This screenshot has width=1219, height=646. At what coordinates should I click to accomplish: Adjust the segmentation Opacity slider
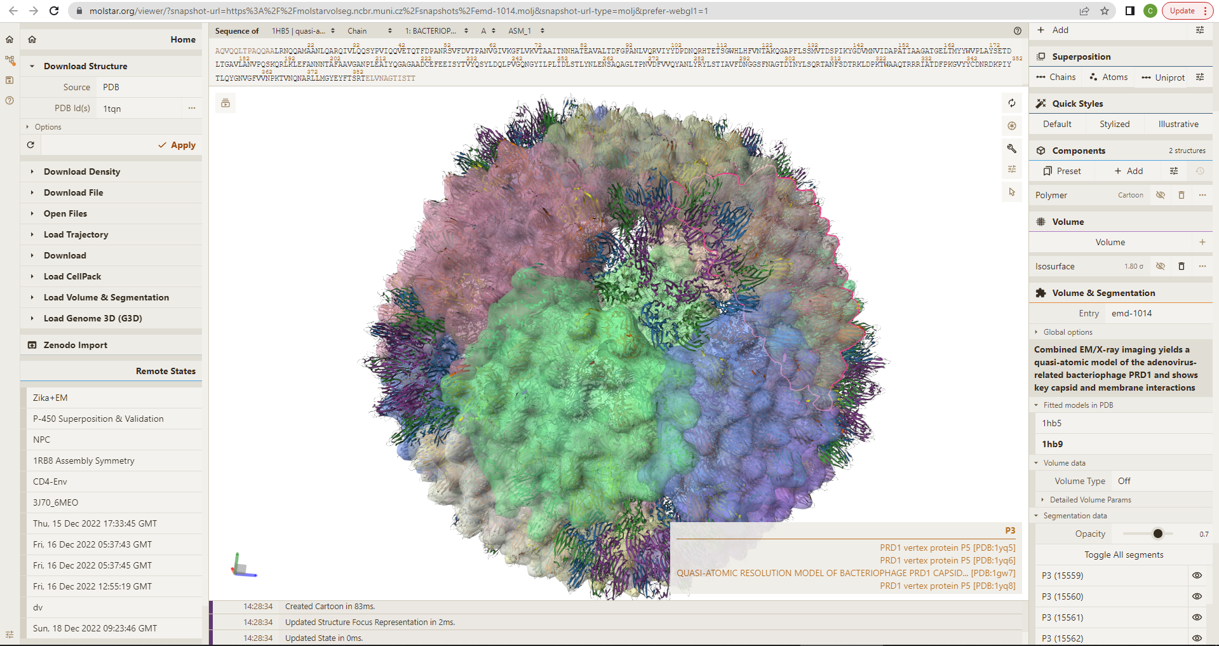click(x=1157, y=534)
